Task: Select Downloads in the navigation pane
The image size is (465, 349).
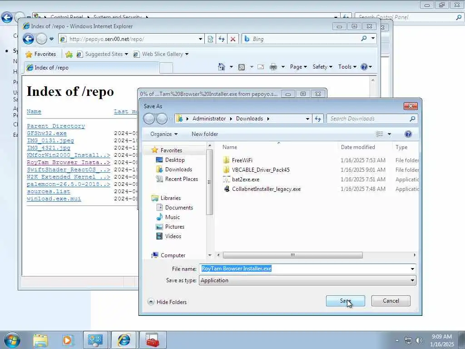Action: pos(178,170)
